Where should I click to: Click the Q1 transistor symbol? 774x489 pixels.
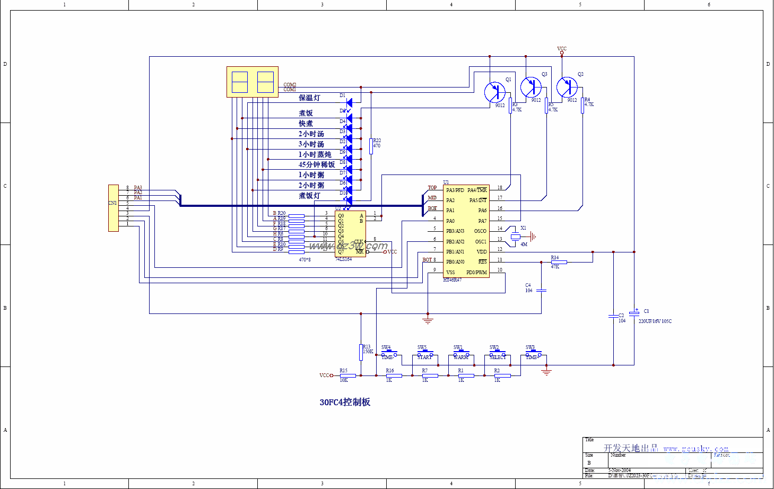click(x=494, y=92)
